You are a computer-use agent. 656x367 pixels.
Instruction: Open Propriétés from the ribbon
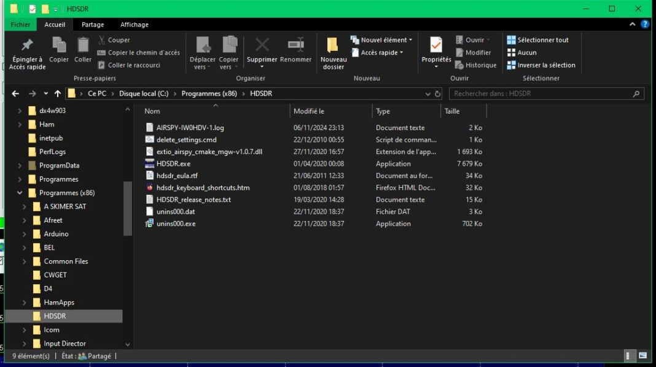[435, 45]
